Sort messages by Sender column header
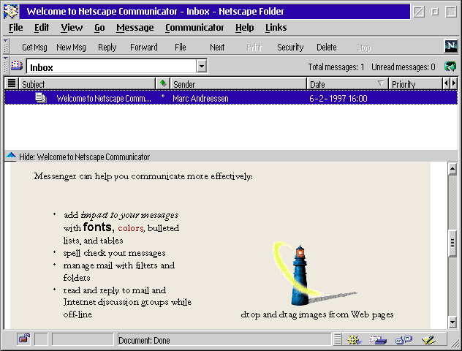The image size is (462, 351). 238,83
